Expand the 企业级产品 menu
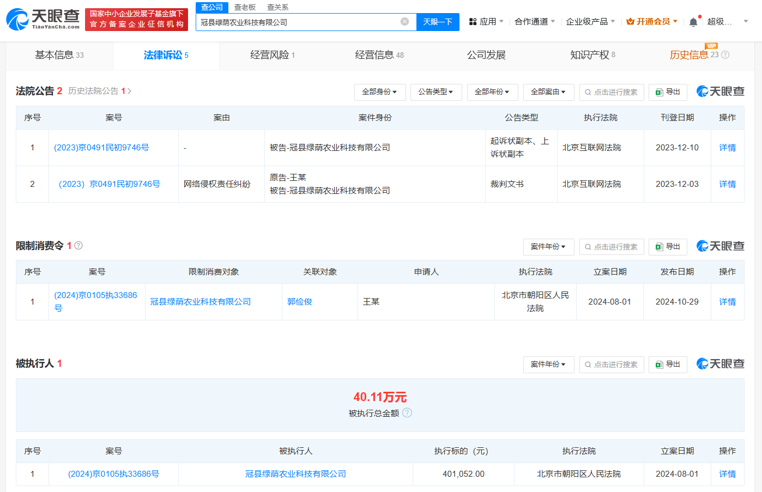 coord(590,22)
